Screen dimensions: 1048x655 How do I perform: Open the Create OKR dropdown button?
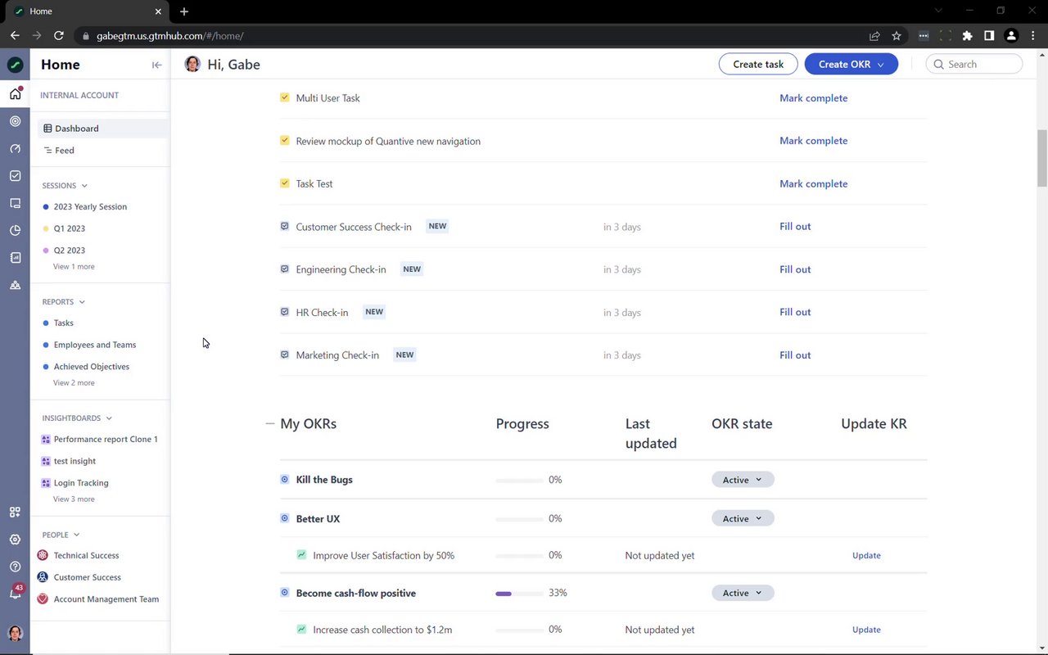[x=851, y=64]
